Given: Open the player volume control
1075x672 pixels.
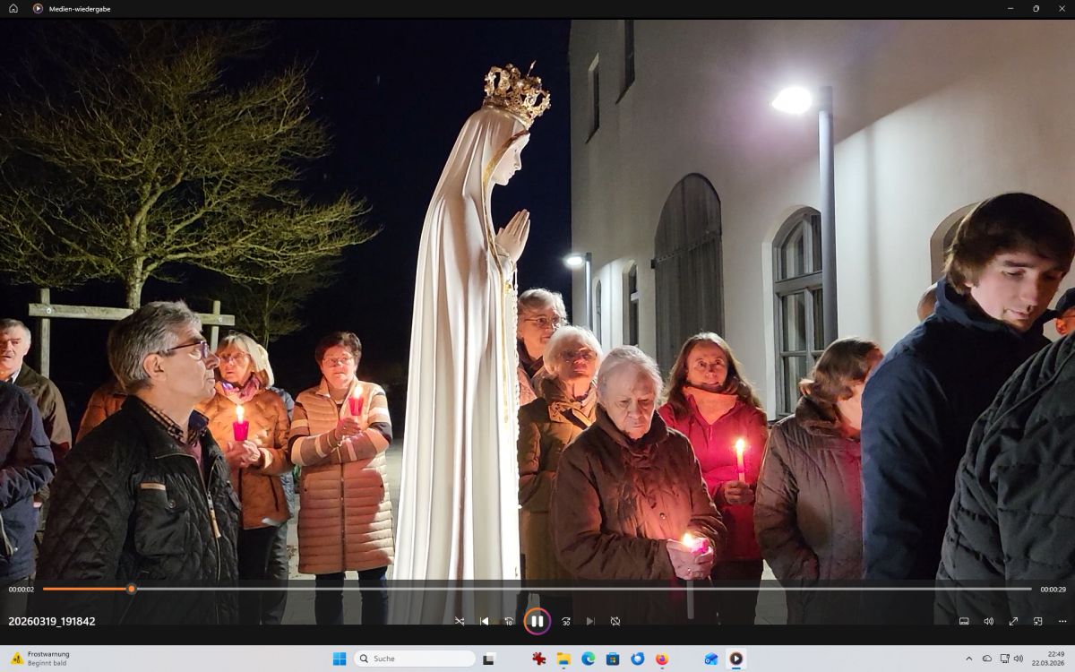Looking at the screenshot, I should click(988, 621).
